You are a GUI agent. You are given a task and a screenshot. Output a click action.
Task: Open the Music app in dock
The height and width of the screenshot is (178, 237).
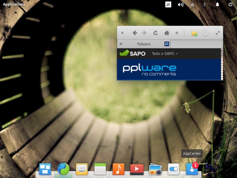(x=118, y=169)
